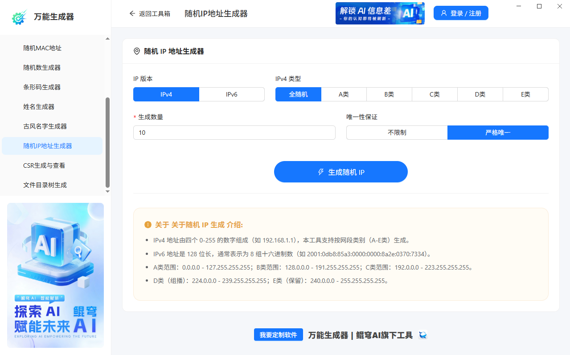Click the 生成数量 input showing 10
The width and height of the screenshot is (570, 355).
234,132
